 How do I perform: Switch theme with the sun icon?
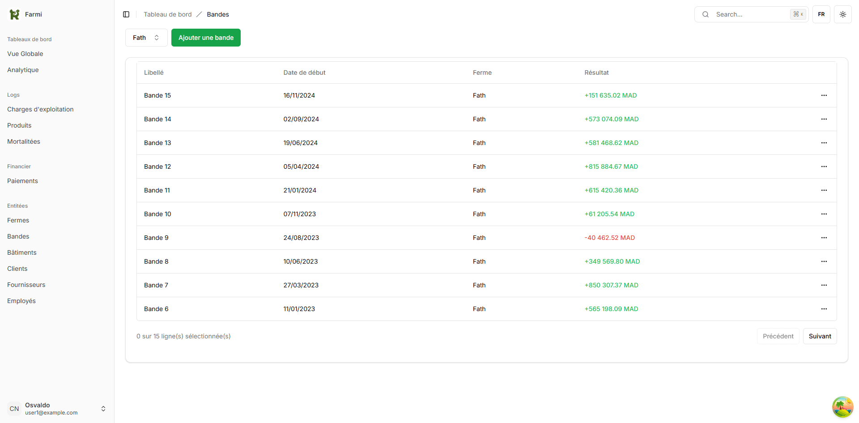[843, 14]
